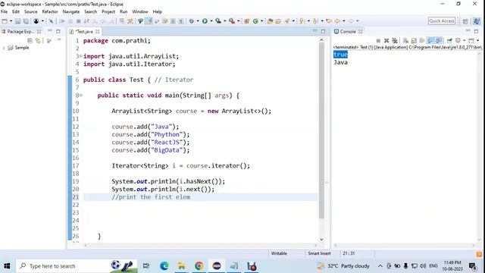Open the Source menu
The image size is (485, 273).
[30, 12]
